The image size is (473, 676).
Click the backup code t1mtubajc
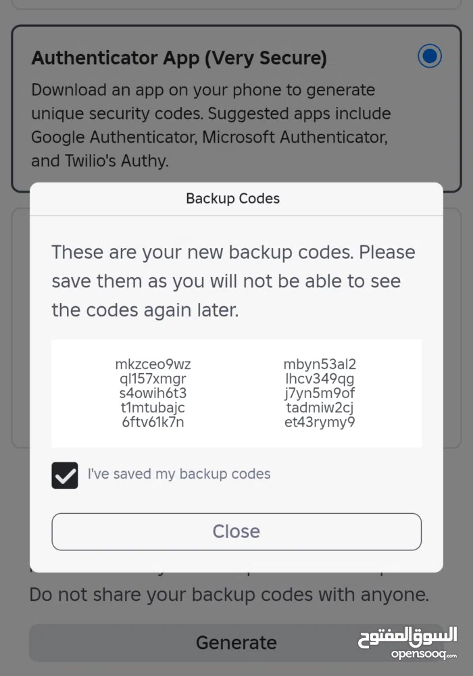pyautogui.click(x=153, y=408)
